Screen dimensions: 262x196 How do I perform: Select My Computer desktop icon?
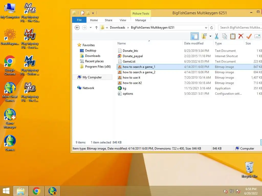click(10, 10)
